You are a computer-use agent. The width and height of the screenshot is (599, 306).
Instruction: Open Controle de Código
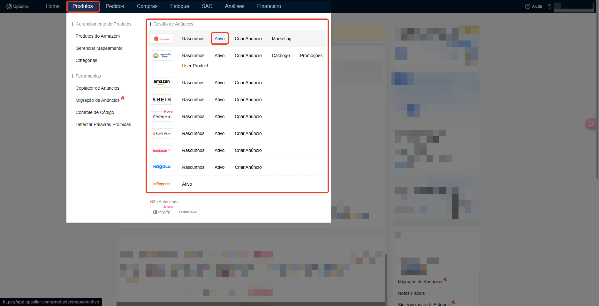pos(95,112)
